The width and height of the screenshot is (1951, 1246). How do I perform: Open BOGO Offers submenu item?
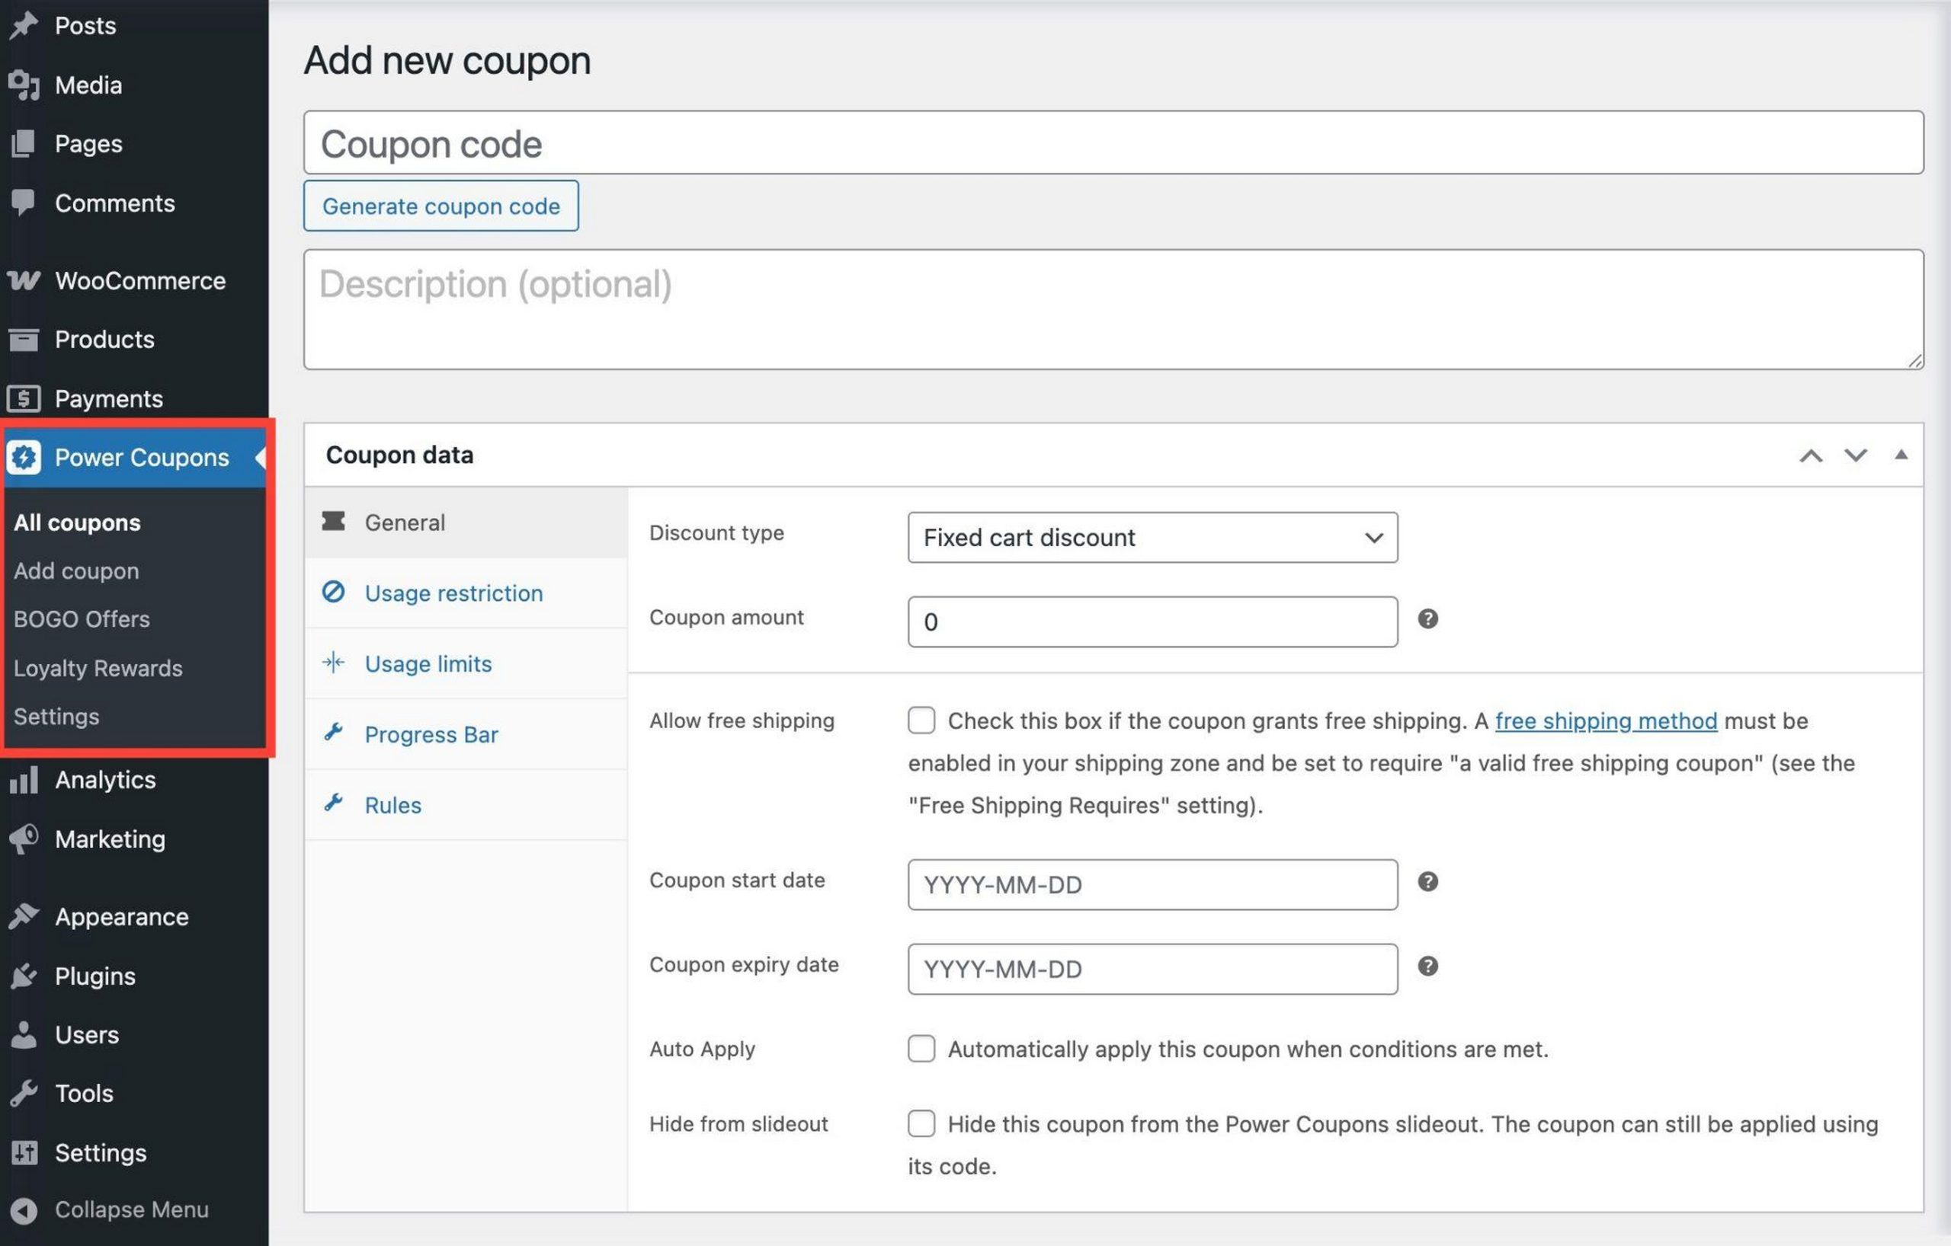tap(82, 619)
